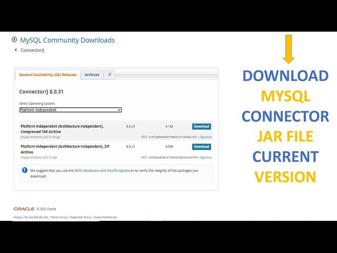The width and height of the screenshot is (337, 253).
Task: Open the MySQL Community Downloads heading link
Action: click(67, 40)
